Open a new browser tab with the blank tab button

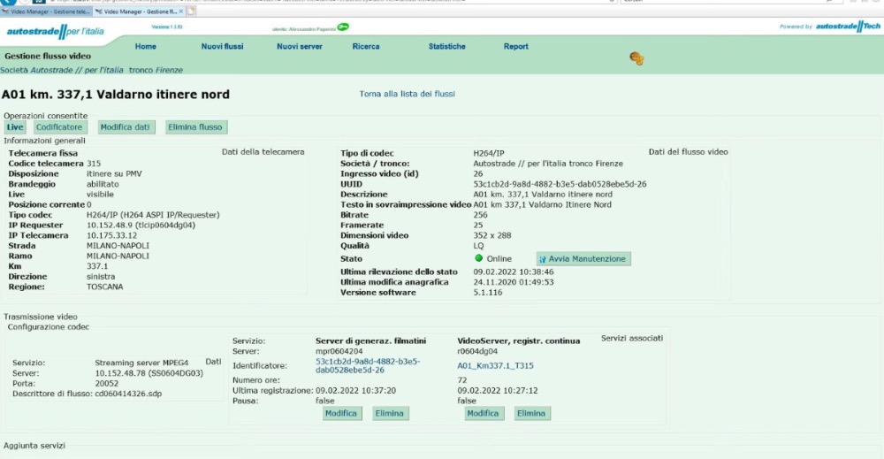(191, 11)
